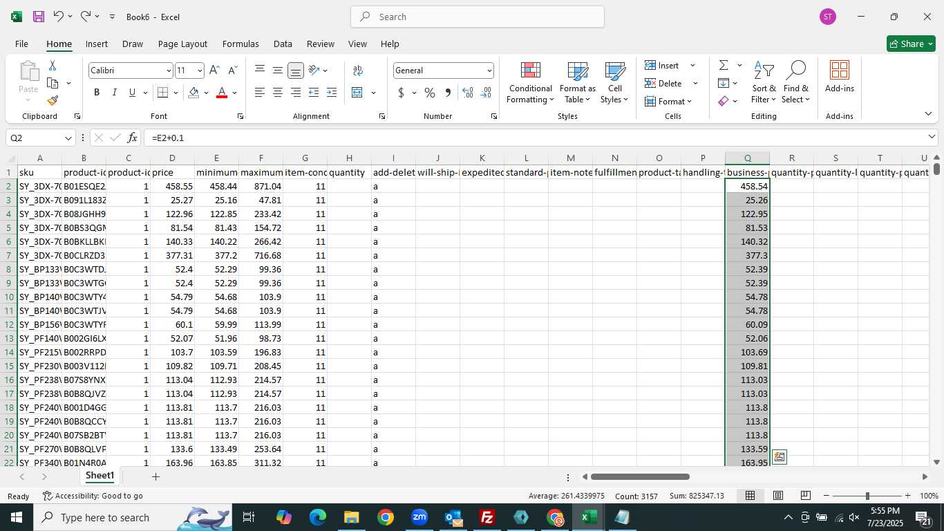Redo the last action
The width and height of the screenshot is (944, 531).
(x=86, y=17)
